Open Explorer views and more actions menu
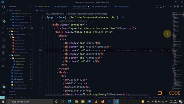The height and width of the screenshot is (104, 184). tap(30, 7)
